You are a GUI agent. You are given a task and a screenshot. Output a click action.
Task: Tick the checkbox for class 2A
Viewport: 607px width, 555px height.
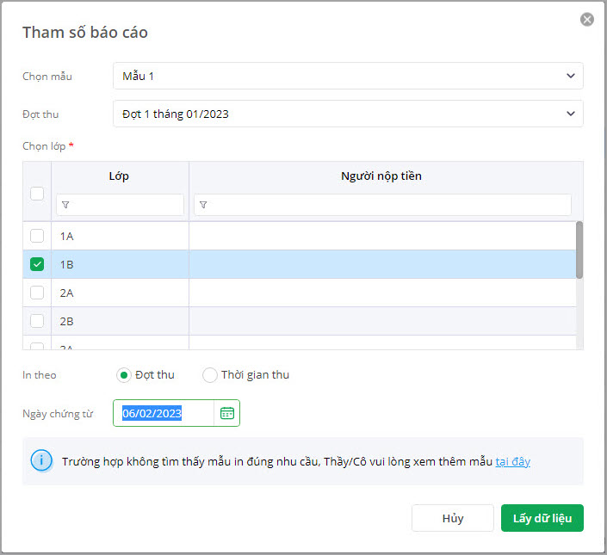pos(37,293)
